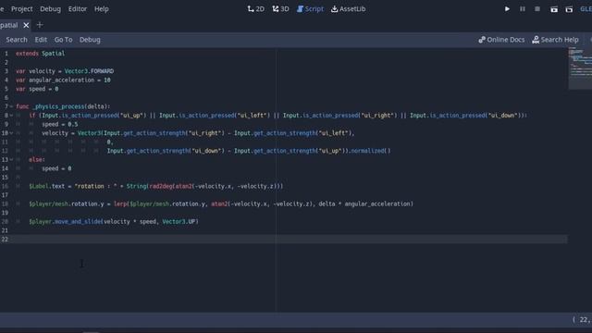Click the text 'var angular_acceleration = 10'
The image size is (592, 333).
63,80
